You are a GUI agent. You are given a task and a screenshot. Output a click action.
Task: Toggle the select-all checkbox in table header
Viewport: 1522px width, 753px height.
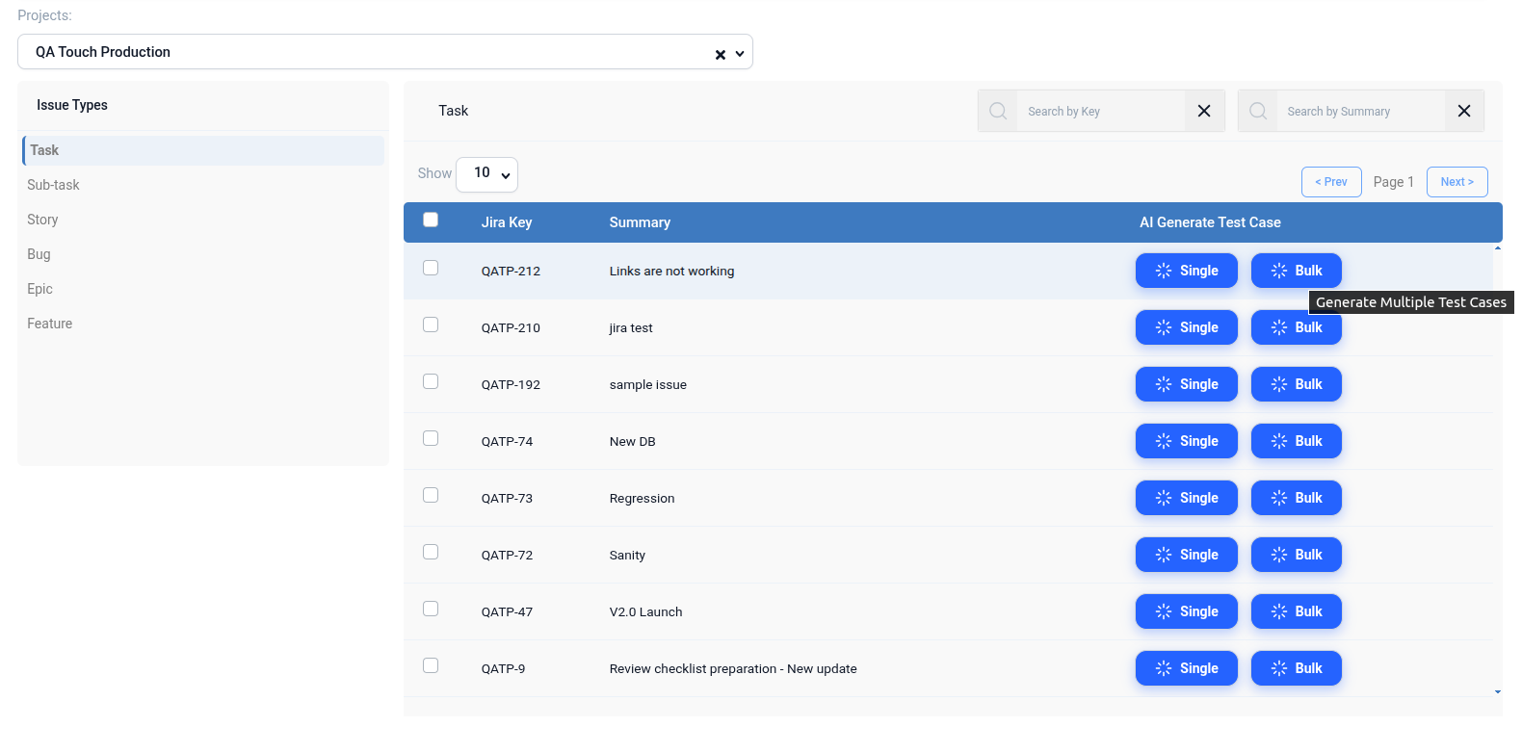431,221
